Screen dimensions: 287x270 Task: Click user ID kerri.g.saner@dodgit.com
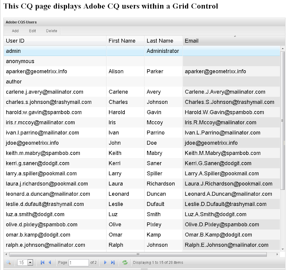[x=38, y=163]
